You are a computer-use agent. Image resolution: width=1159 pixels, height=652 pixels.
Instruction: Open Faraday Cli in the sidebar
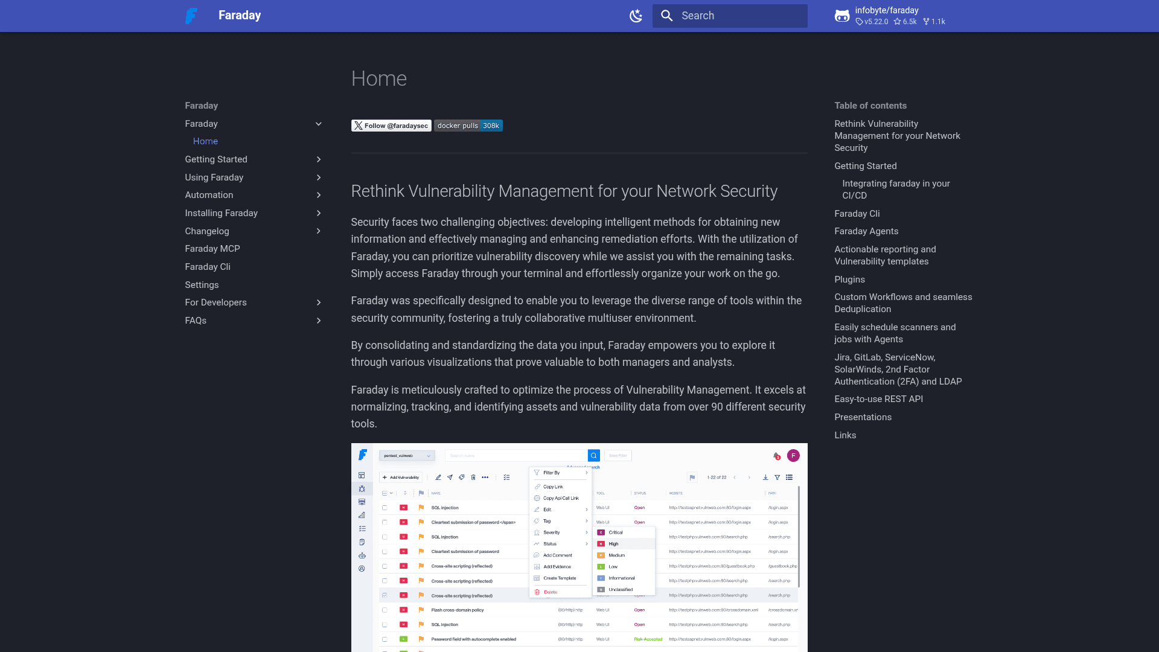[x=208, y=267]
